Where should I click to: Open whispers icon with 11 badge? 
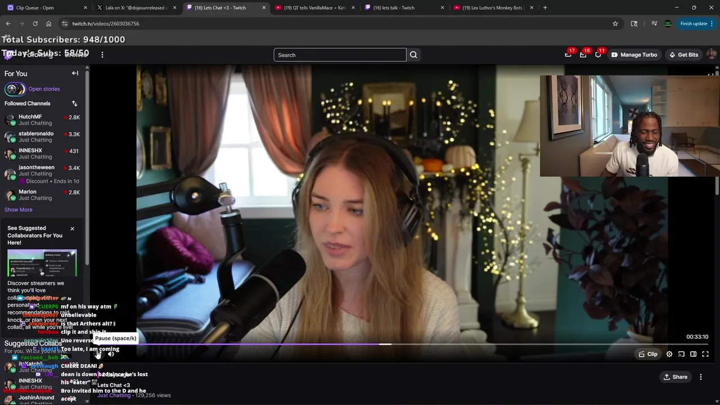pyautogui.click(x=598, y=55)
